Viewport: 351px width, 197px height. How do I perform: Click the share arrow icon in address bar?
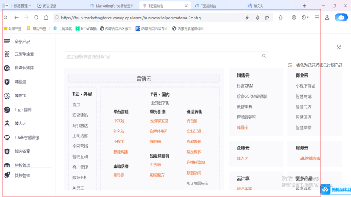(x=257, y=18)
